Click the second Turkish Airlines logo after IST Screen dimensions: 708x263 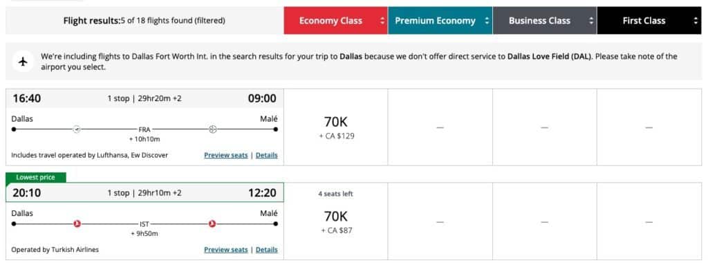click(212, 224)
